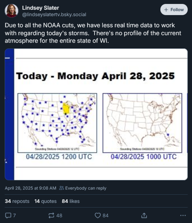The image size is (192, 223).
Task: View the 34 reposts list
Action: point(17,201)
